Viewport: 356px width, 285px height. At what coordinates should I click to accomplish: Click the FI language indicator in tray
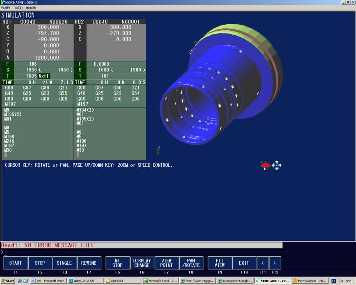[x=334, y=281]
